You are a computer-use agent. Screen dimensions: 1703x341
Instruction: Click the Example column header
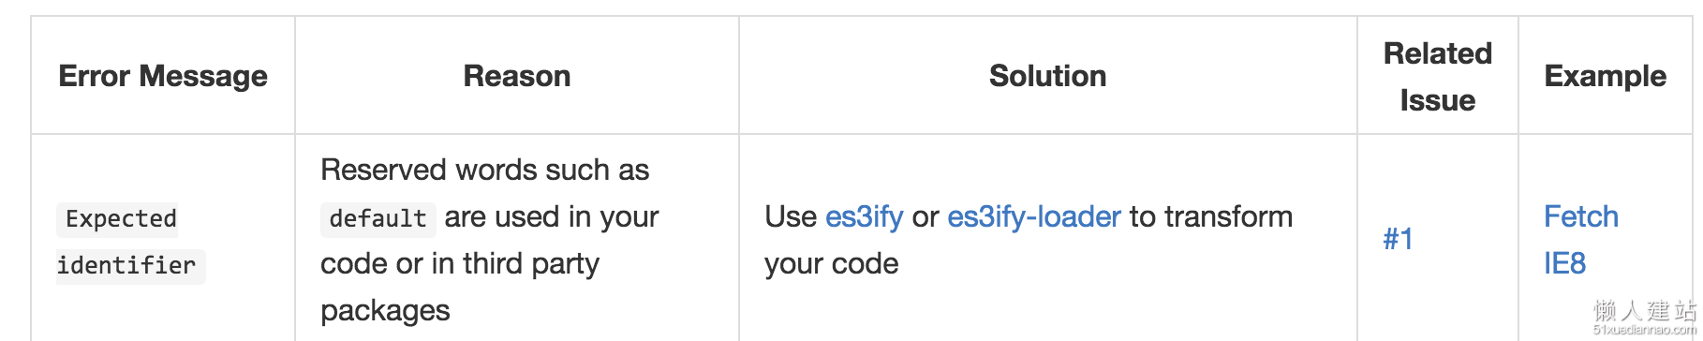(1605, 76)
